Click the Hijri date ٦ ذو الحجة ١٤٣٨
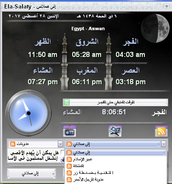This screenshot has width=172, height=184. click(96, 16)
